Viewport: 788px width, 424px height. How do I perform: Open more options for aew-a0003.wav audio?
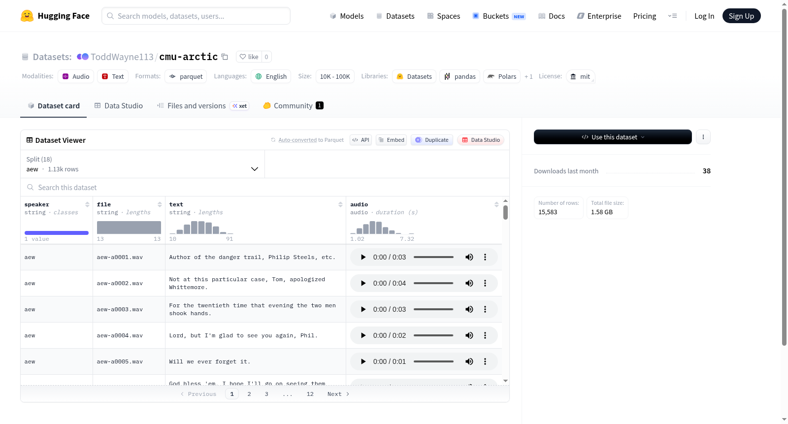[x=485, y=309]
